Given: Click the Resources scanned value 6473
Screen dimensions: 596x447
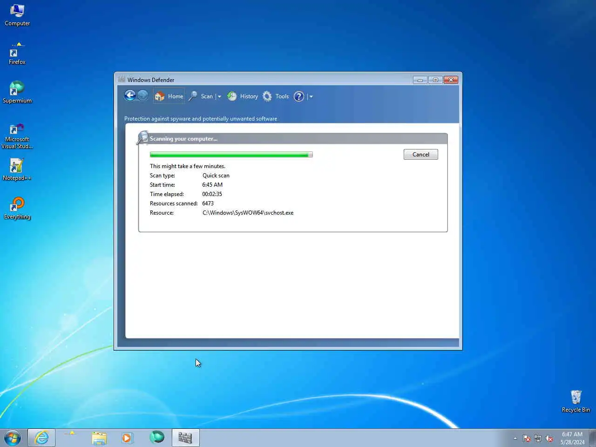Looking at the screenshot, I should pos(208,203).
